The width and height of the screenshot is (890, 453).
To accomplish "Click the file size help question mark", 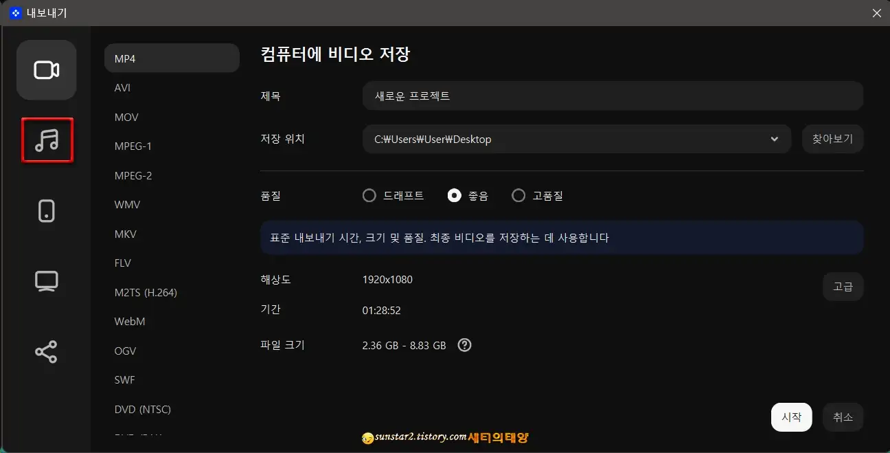I will coord(464,344).
